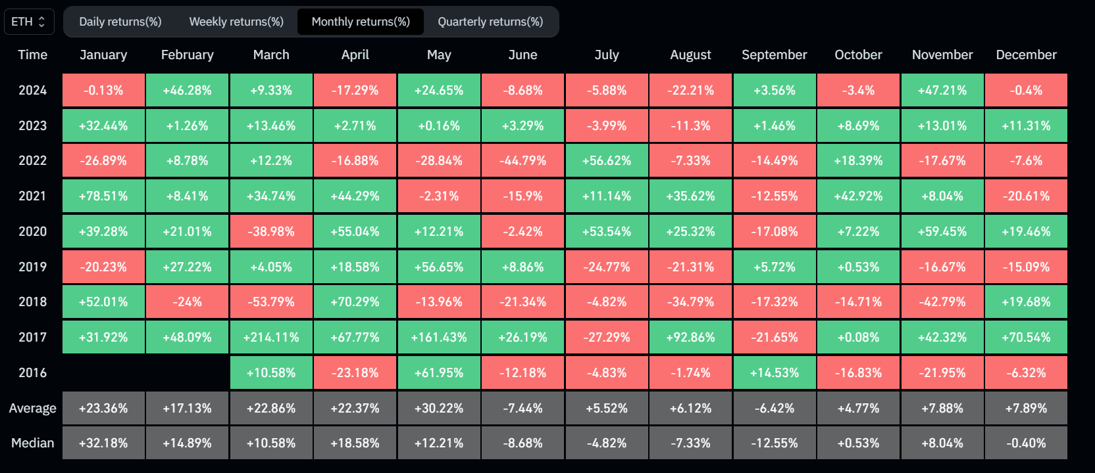Screen dimensions: 1095x473
Task: Click the January column header
Action: 103,55
